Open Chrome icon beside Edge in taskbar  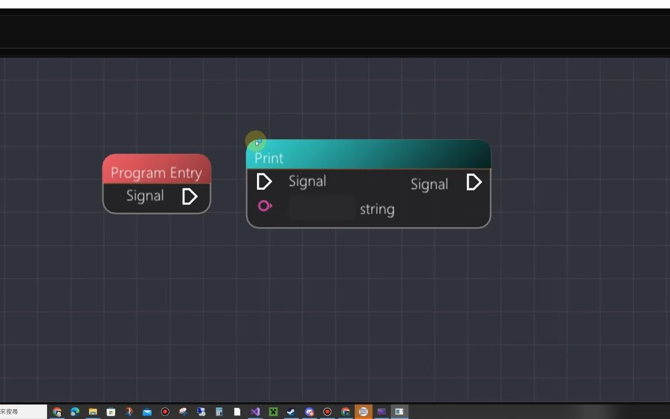(57, 412)
